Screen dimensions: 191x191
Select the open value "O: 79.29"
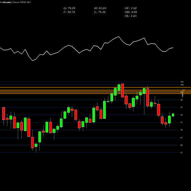coord(70,8)
